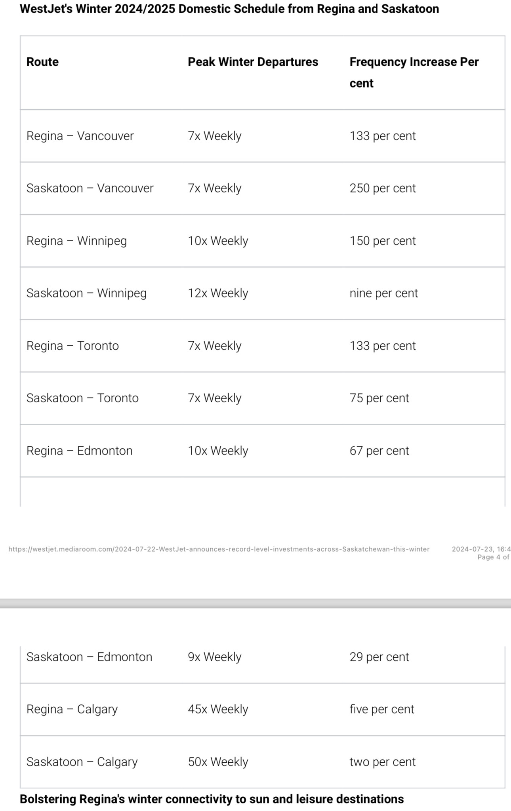
Task: Click the Bolstering Regina's winter connectivity heading
Action: 212,799
